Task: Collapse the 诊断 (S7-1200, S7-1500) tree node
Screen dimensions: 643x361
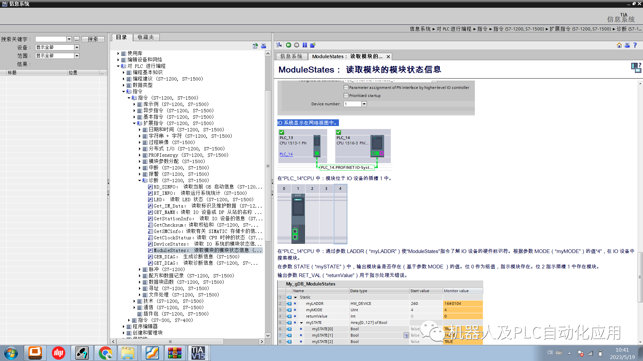Action: (140, 180)
